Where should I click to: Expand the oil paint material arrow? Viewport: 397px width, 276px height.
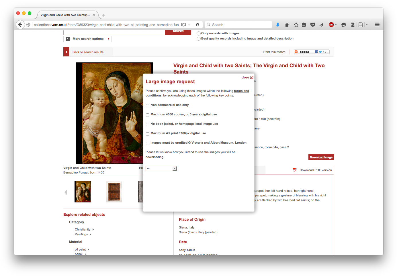click(x=88, y=249)
